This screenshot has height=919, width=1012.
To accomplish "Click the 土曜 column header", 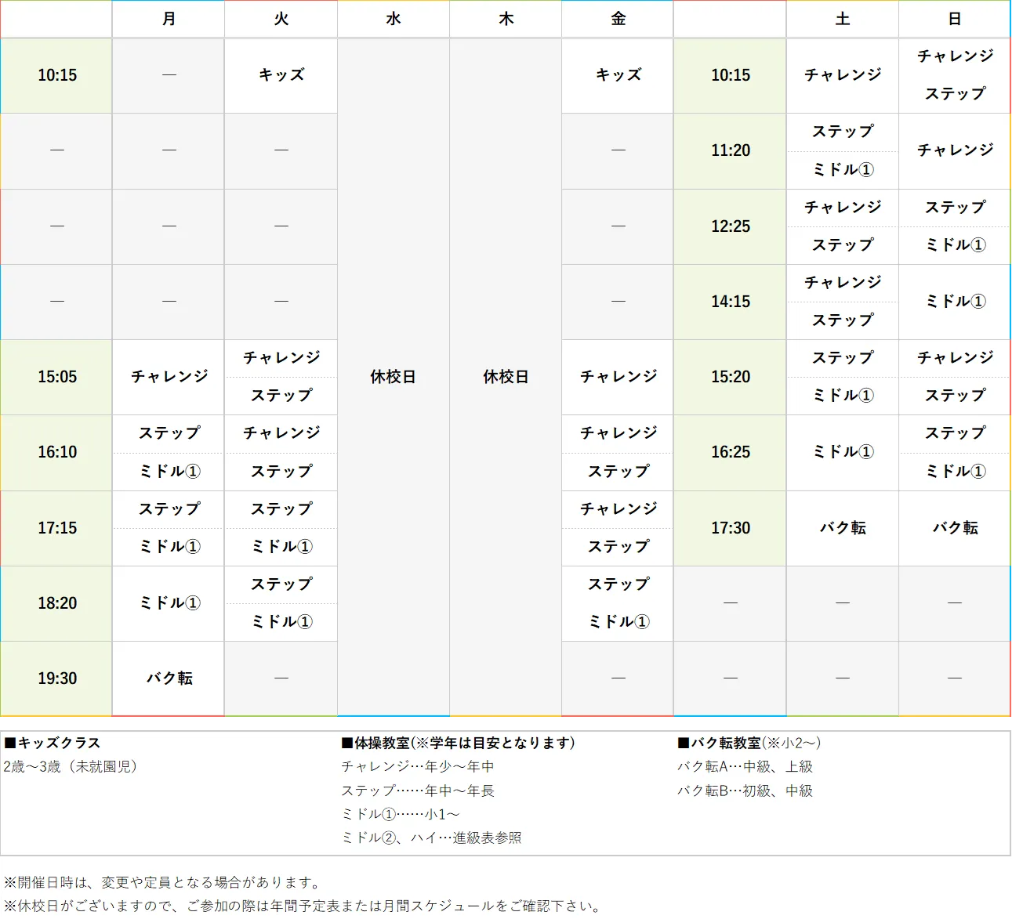I will (x=842, y=19).
